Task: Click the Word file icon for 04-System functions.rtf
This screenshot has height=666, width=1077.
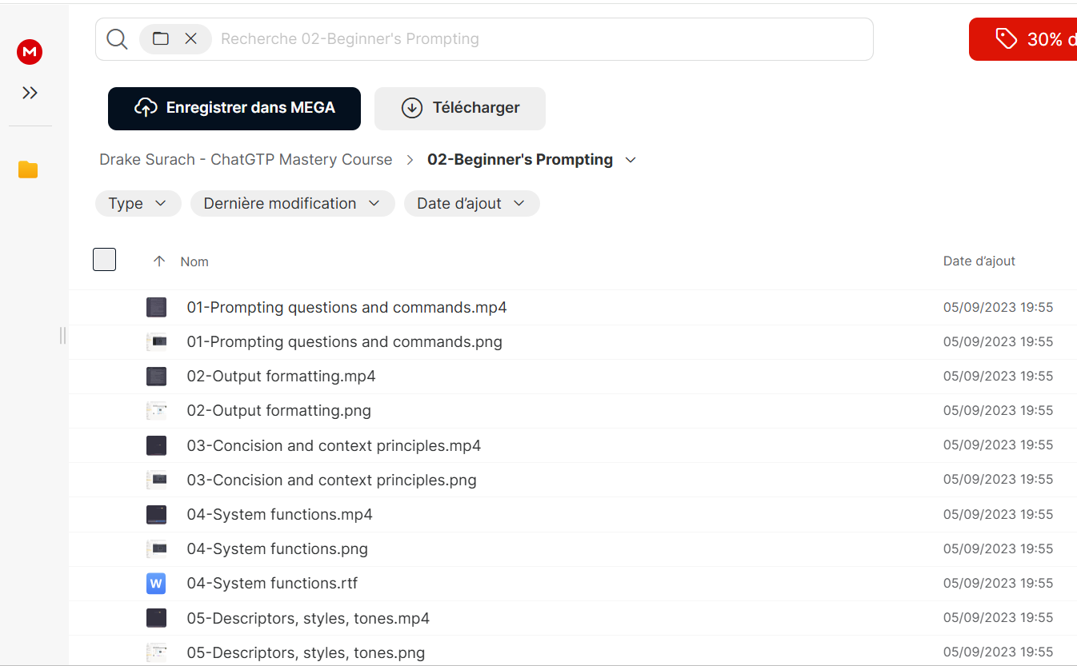Action: click(x=156, y=584)
